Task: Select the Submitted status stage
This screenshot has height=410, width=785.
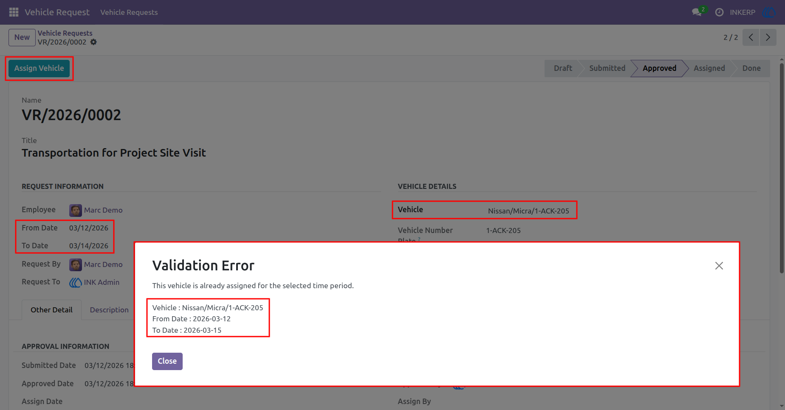Action: 607,68
